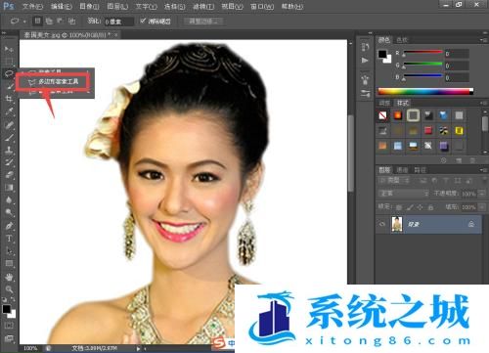The image size is (489, 353).
Task: Click the Quick Mask mode icon
Action: click(x=9, y=325)
